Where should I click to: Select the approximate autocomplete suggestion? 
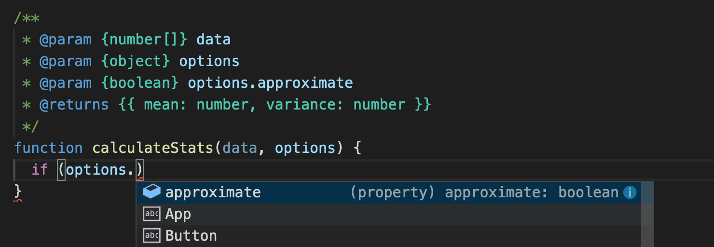[x=213, y=192]
